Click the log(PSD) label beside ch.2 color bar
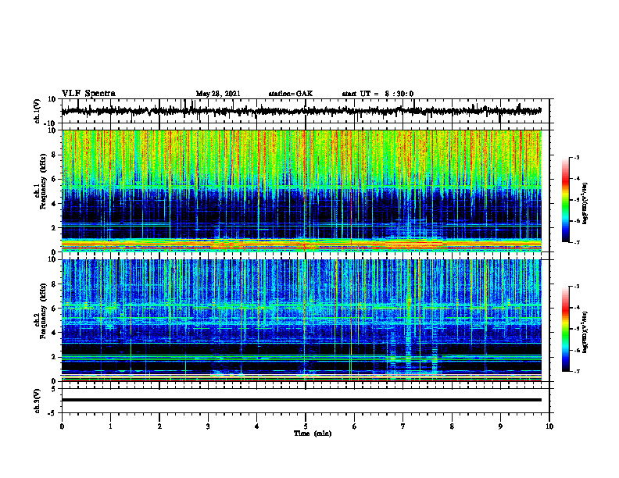The image size is (619, 478). (585, 333)
